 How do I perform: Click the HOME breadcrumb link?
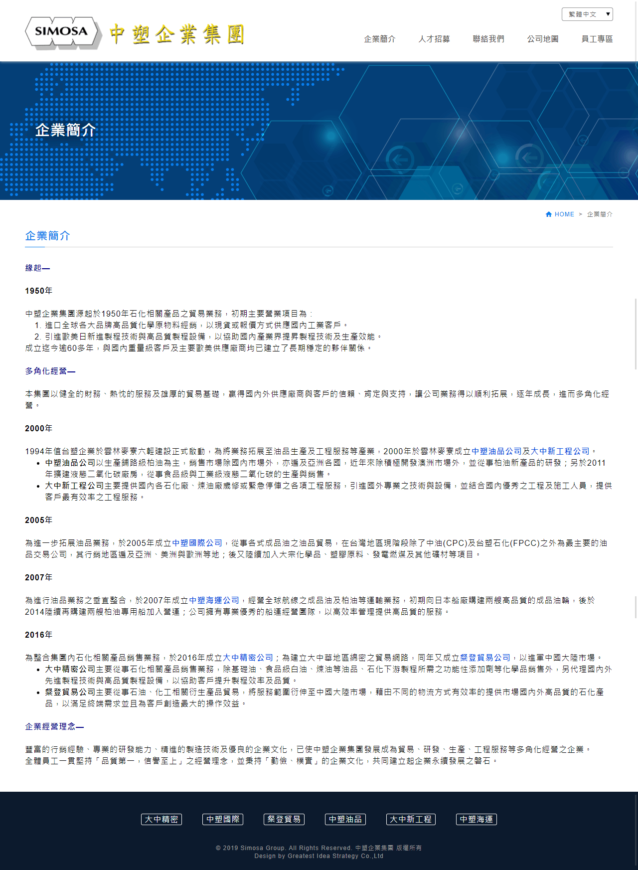pyautogui.click(x=564, y=214)
